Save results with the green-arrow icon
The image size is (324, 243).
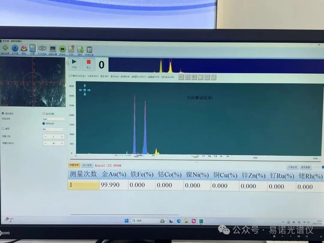(x=80, y=50)
